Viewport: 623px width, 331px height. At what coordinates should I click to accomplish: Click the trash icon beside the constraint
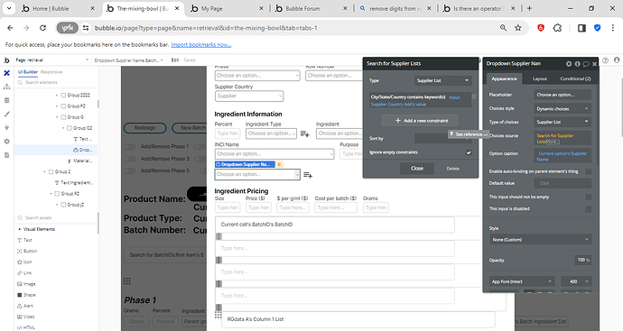(x=474, y=97)
